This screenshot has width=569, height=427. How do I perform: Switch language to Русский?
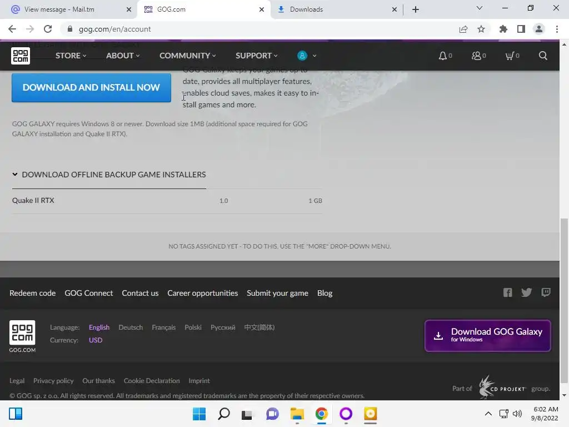tap(223, 327)
